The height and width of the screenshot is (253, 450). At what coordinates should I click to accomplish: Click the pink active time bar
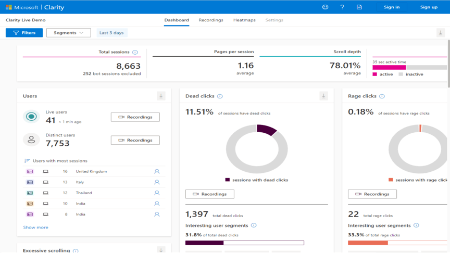tap(389, 67)
